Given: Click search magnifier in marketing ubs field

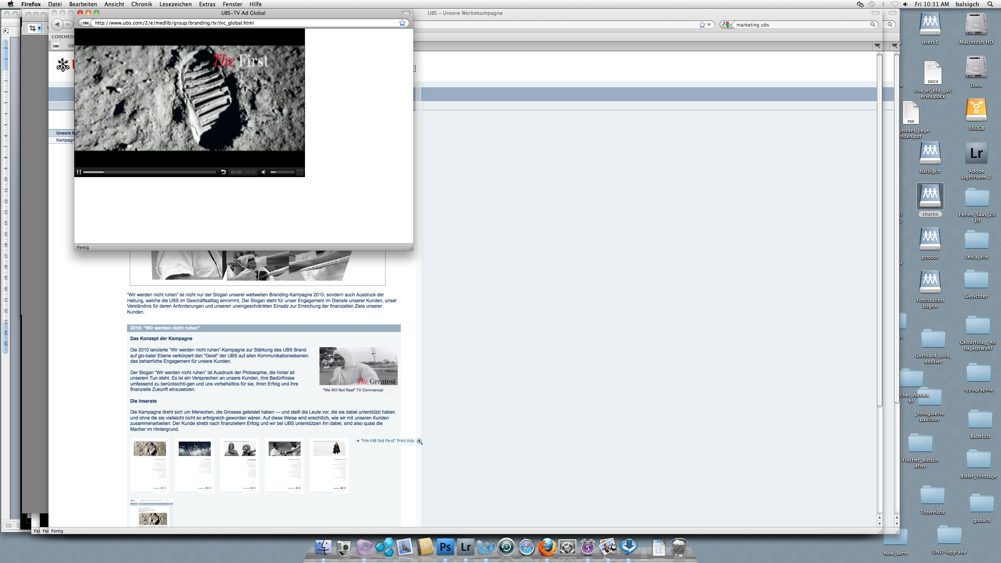Looking at the screenshot, I should tap(872, 25).
